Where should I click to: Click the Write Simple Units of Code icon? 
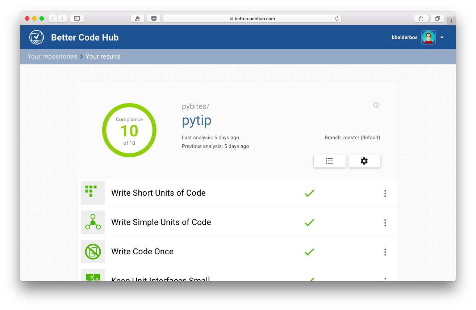pos(93,222)
